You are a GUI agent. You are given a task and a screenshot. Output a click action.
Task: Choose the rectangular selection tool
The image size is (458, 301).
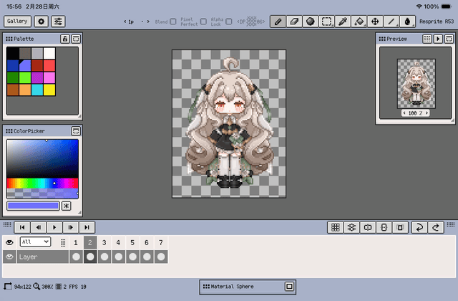(326, 21)
